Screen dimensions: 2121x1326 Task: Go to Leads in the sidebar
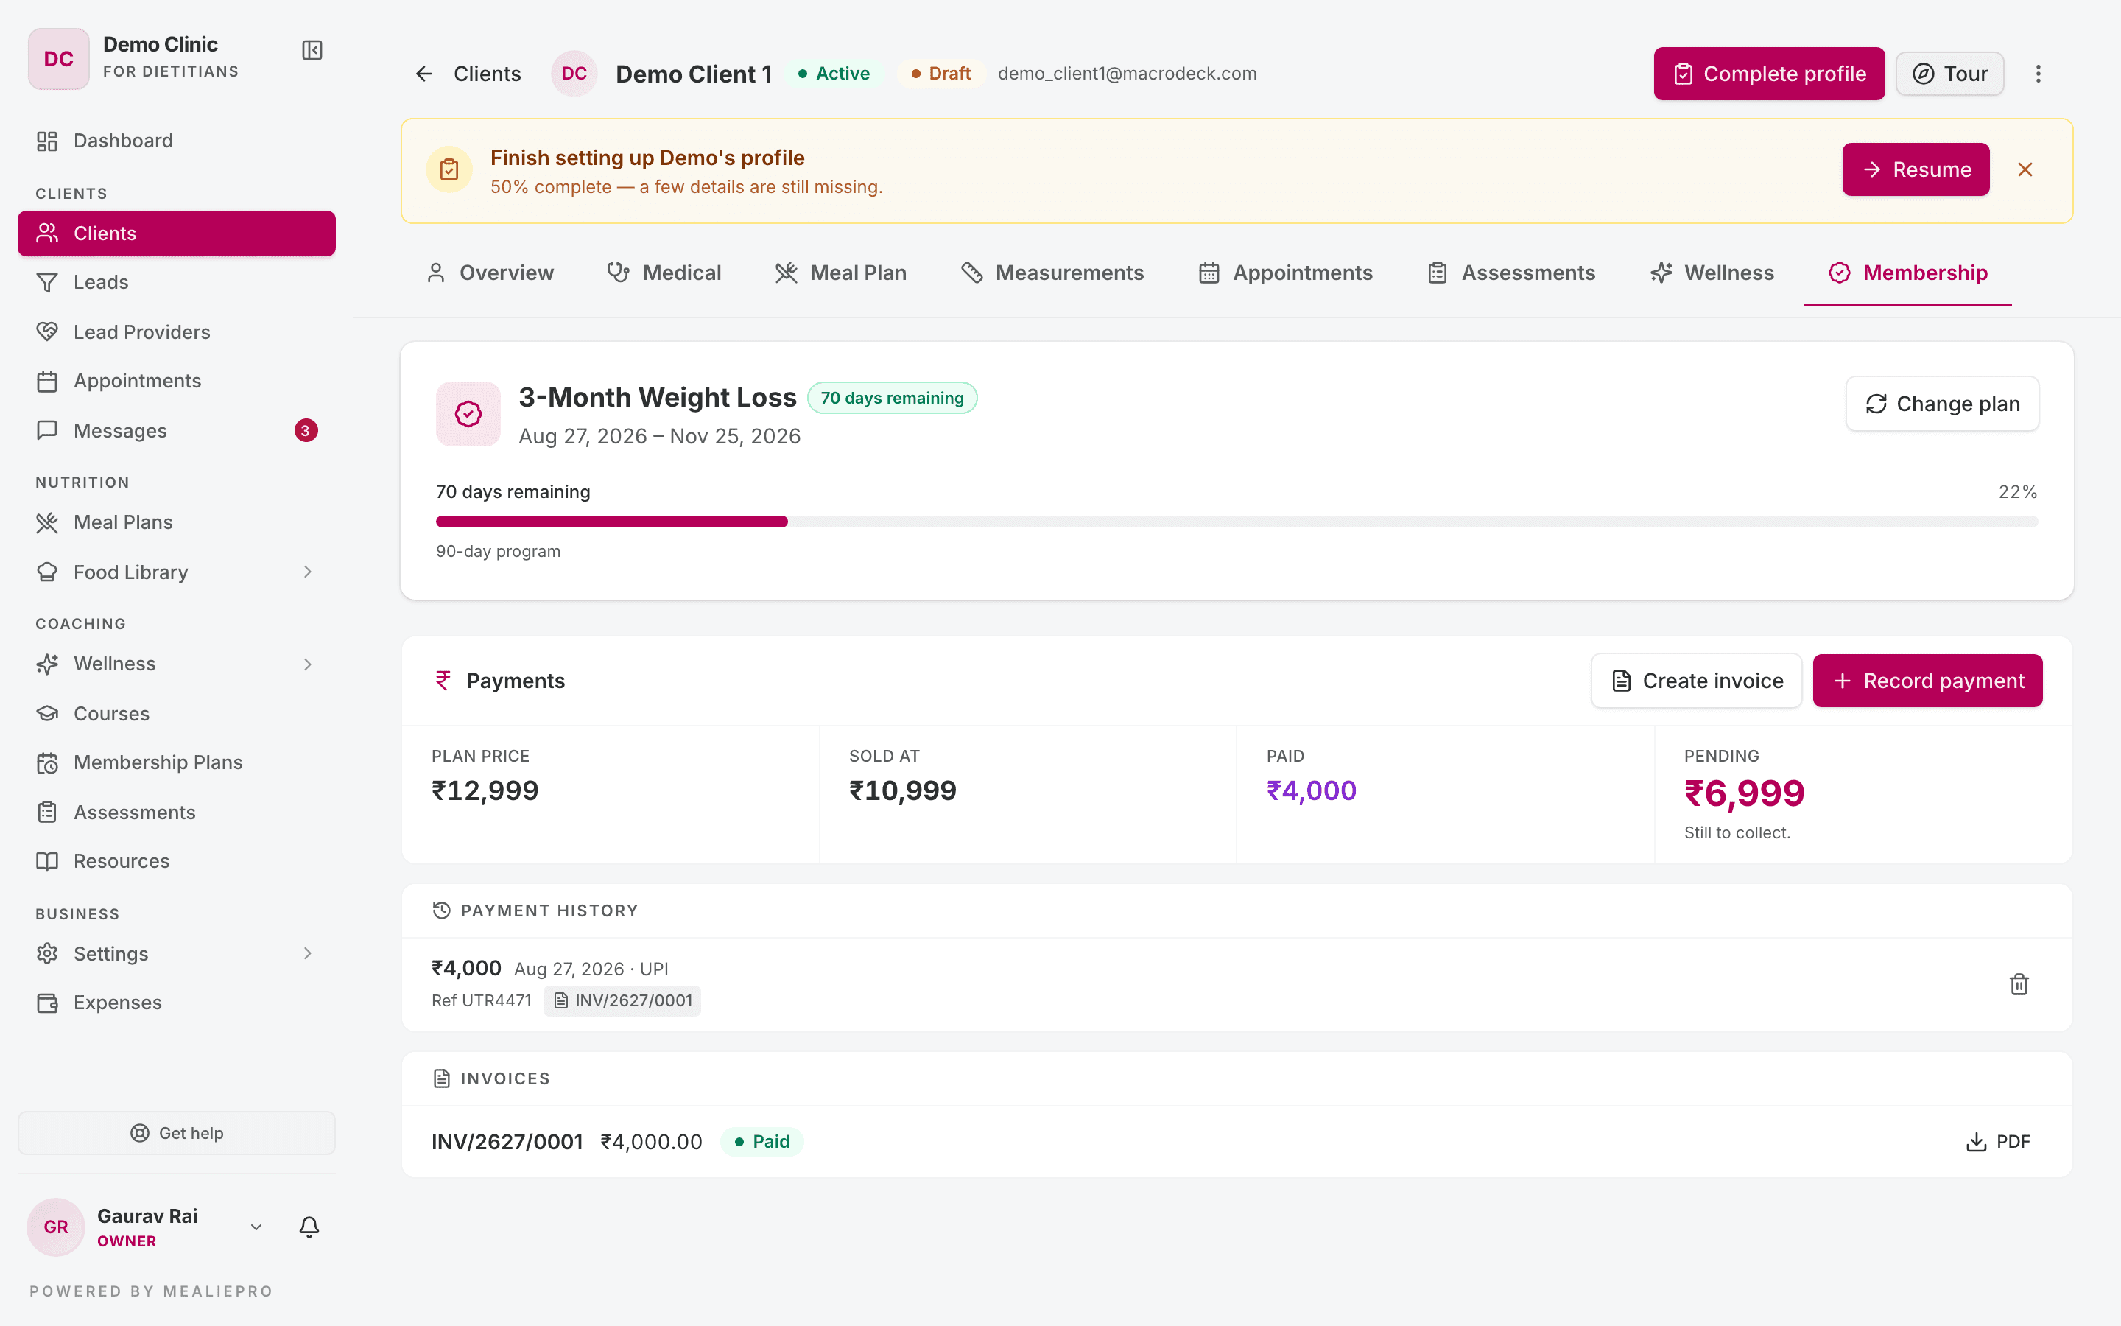(176, 281)
